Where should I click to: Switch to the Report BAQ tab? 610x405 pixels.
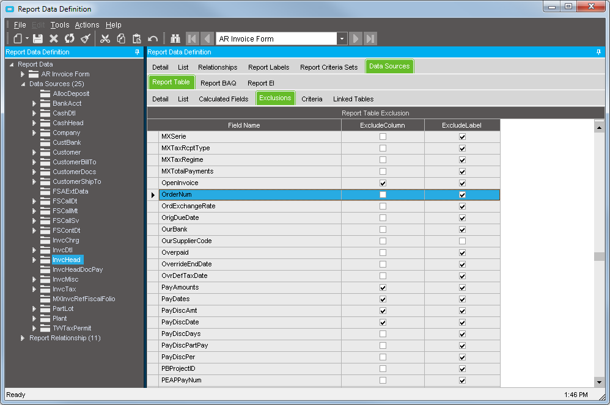click(x=218, y=83)
